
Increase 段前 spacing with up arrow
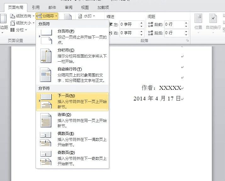[x=186, y=23]
